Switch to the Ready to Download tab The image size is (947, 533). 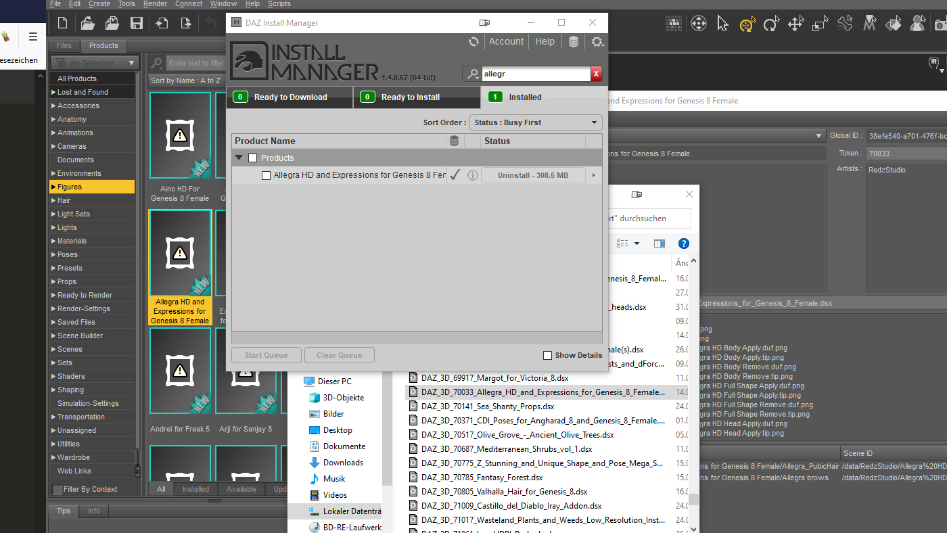[x=290, y=97]
